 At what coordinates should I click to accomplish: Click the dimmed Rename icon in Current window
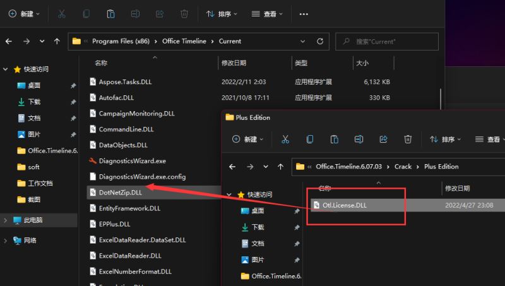[135, 14]
